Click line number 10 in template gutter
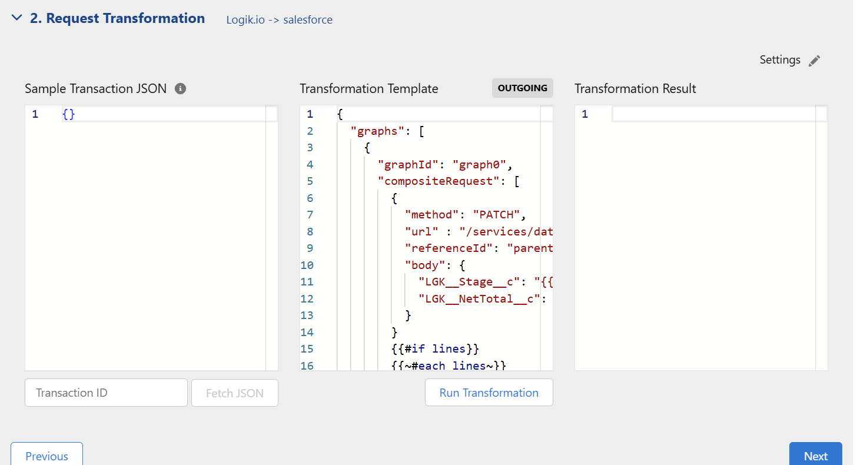 click(x=307, y=265)
